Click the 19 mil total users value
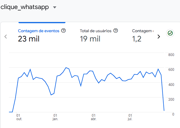This screenshot has height=128, width=180. tap(90, 39)
